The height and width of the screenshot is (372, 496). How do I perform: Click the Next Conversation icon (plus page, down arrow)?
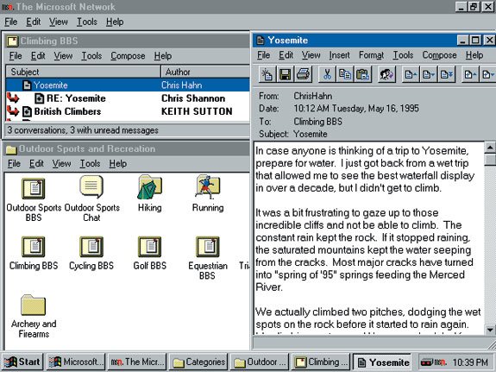click(487, 75)
